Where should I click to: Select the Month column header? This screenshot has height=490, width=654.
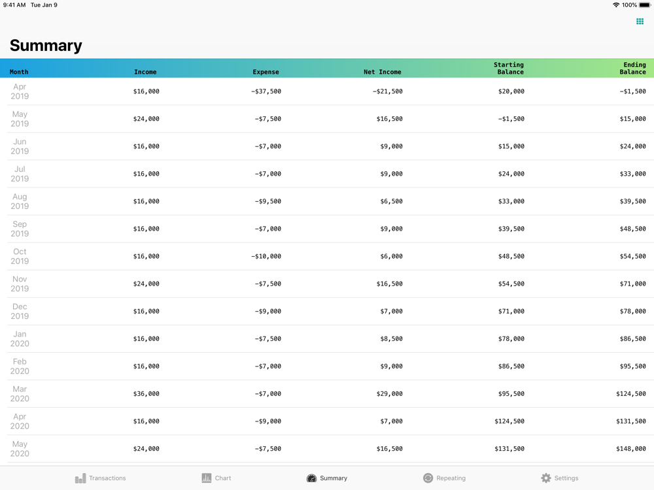pos(19,72)
